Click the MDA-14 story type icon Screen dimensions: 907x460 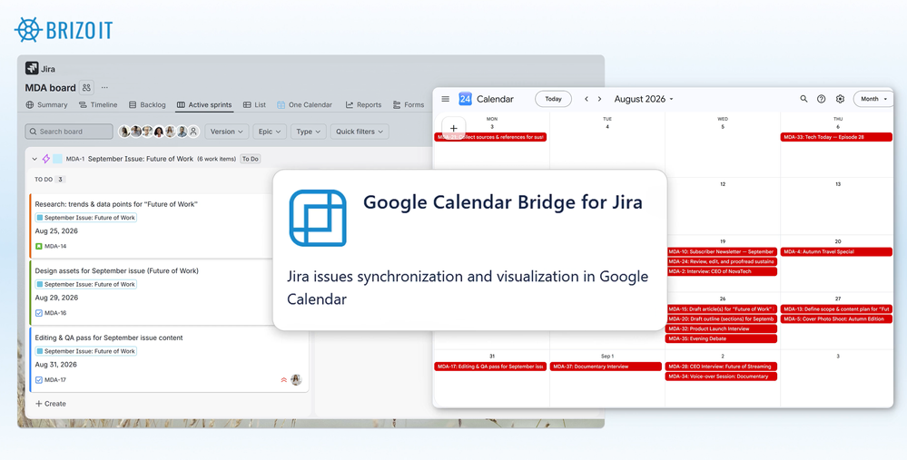(39, 246)
